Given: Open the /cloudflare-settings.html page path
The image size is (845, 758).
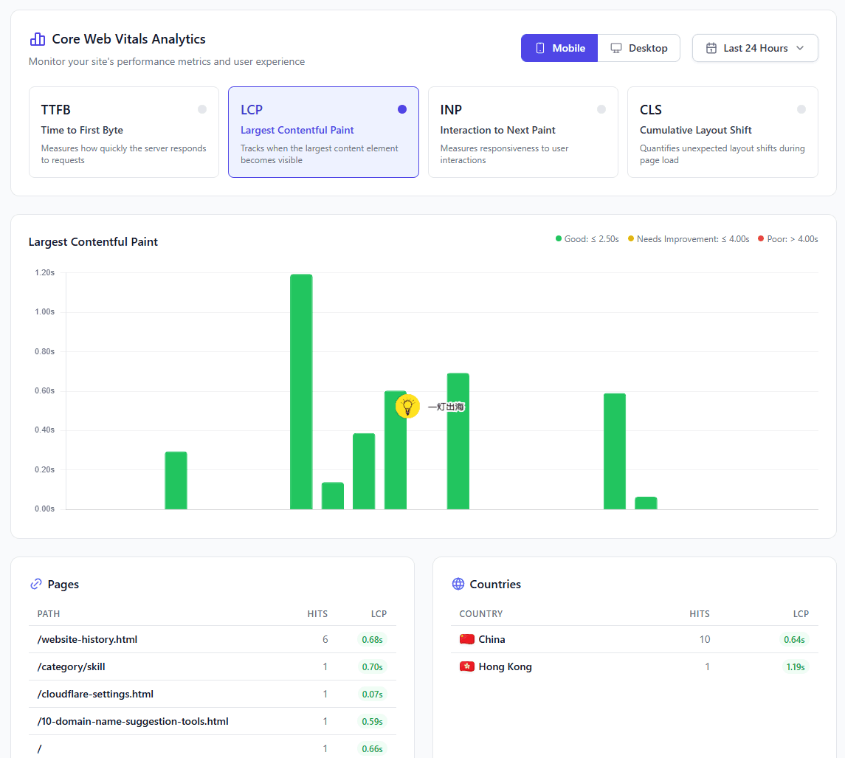Looking at the screenshot, I should pyautogui.click(x=95, y=695).
